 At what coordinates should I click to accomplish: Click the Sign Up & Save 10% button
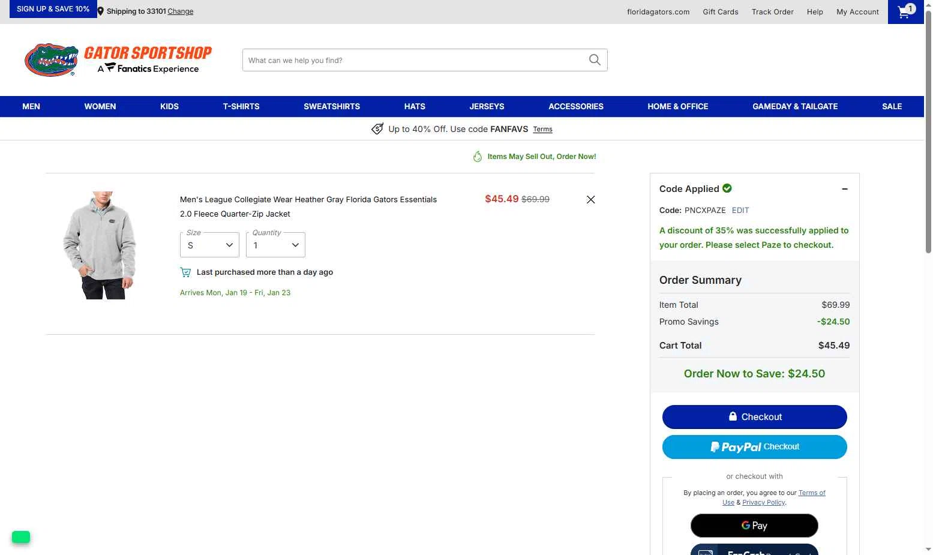point(53,9)
